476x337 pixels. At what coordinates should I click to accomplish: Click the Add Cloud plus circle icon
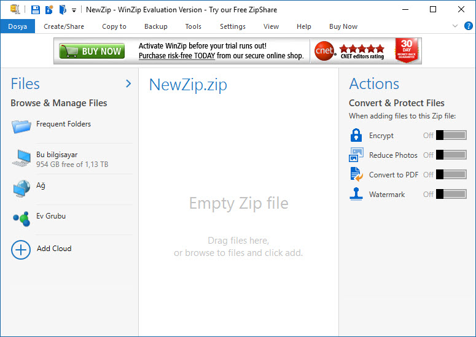(21, 250)
